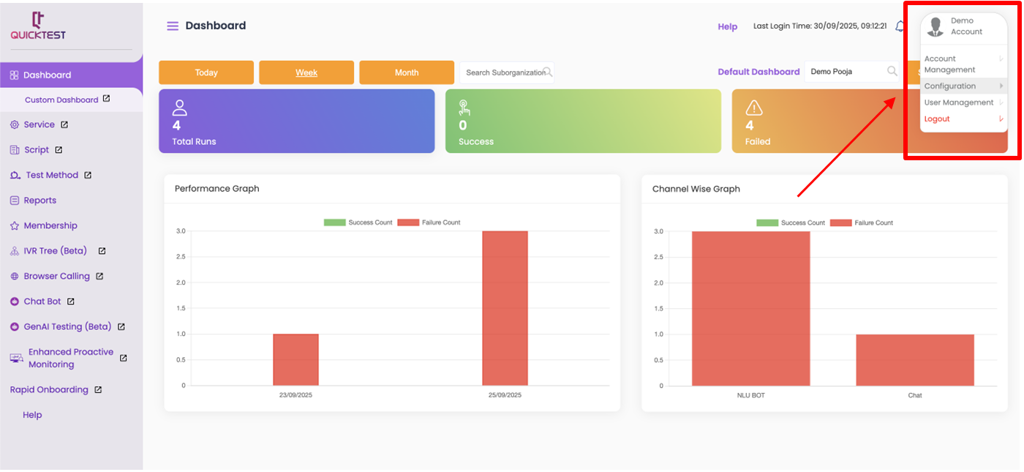Click the QuickTest logo
The height and width of the screenshot is (472, 1024).
click(x=38, y=26)
